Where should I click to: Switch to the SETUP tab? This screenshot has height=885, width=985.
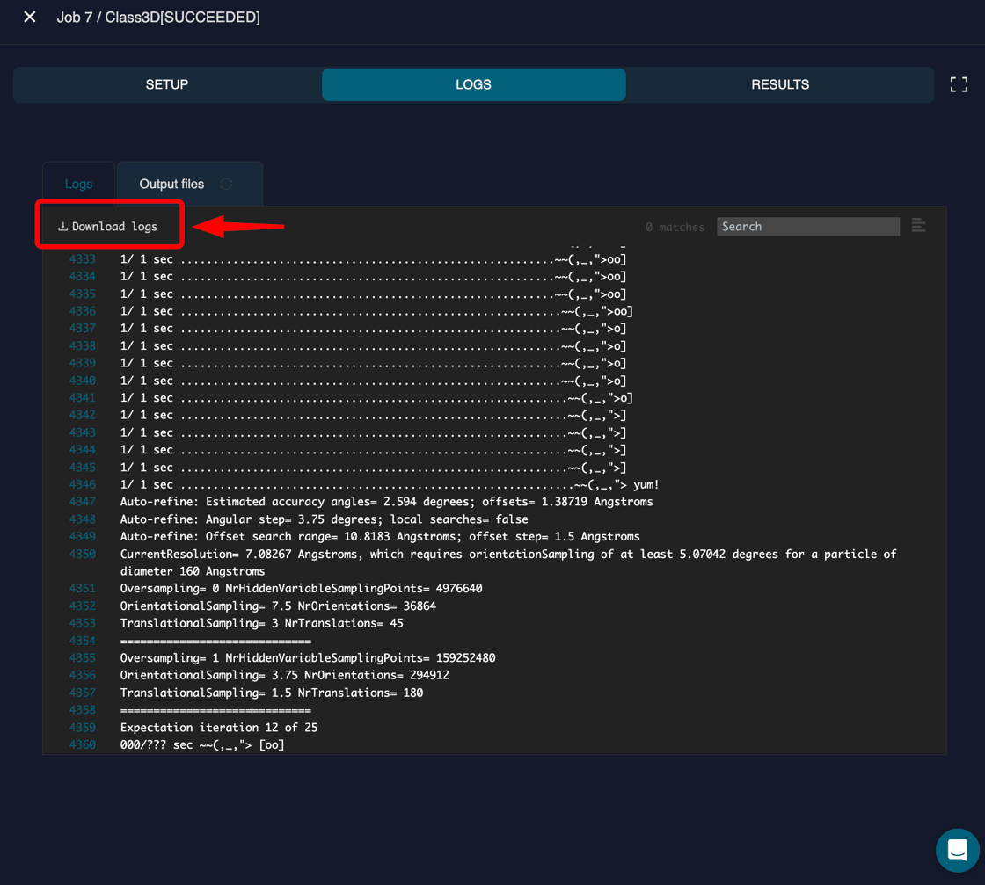pos(166,84)
